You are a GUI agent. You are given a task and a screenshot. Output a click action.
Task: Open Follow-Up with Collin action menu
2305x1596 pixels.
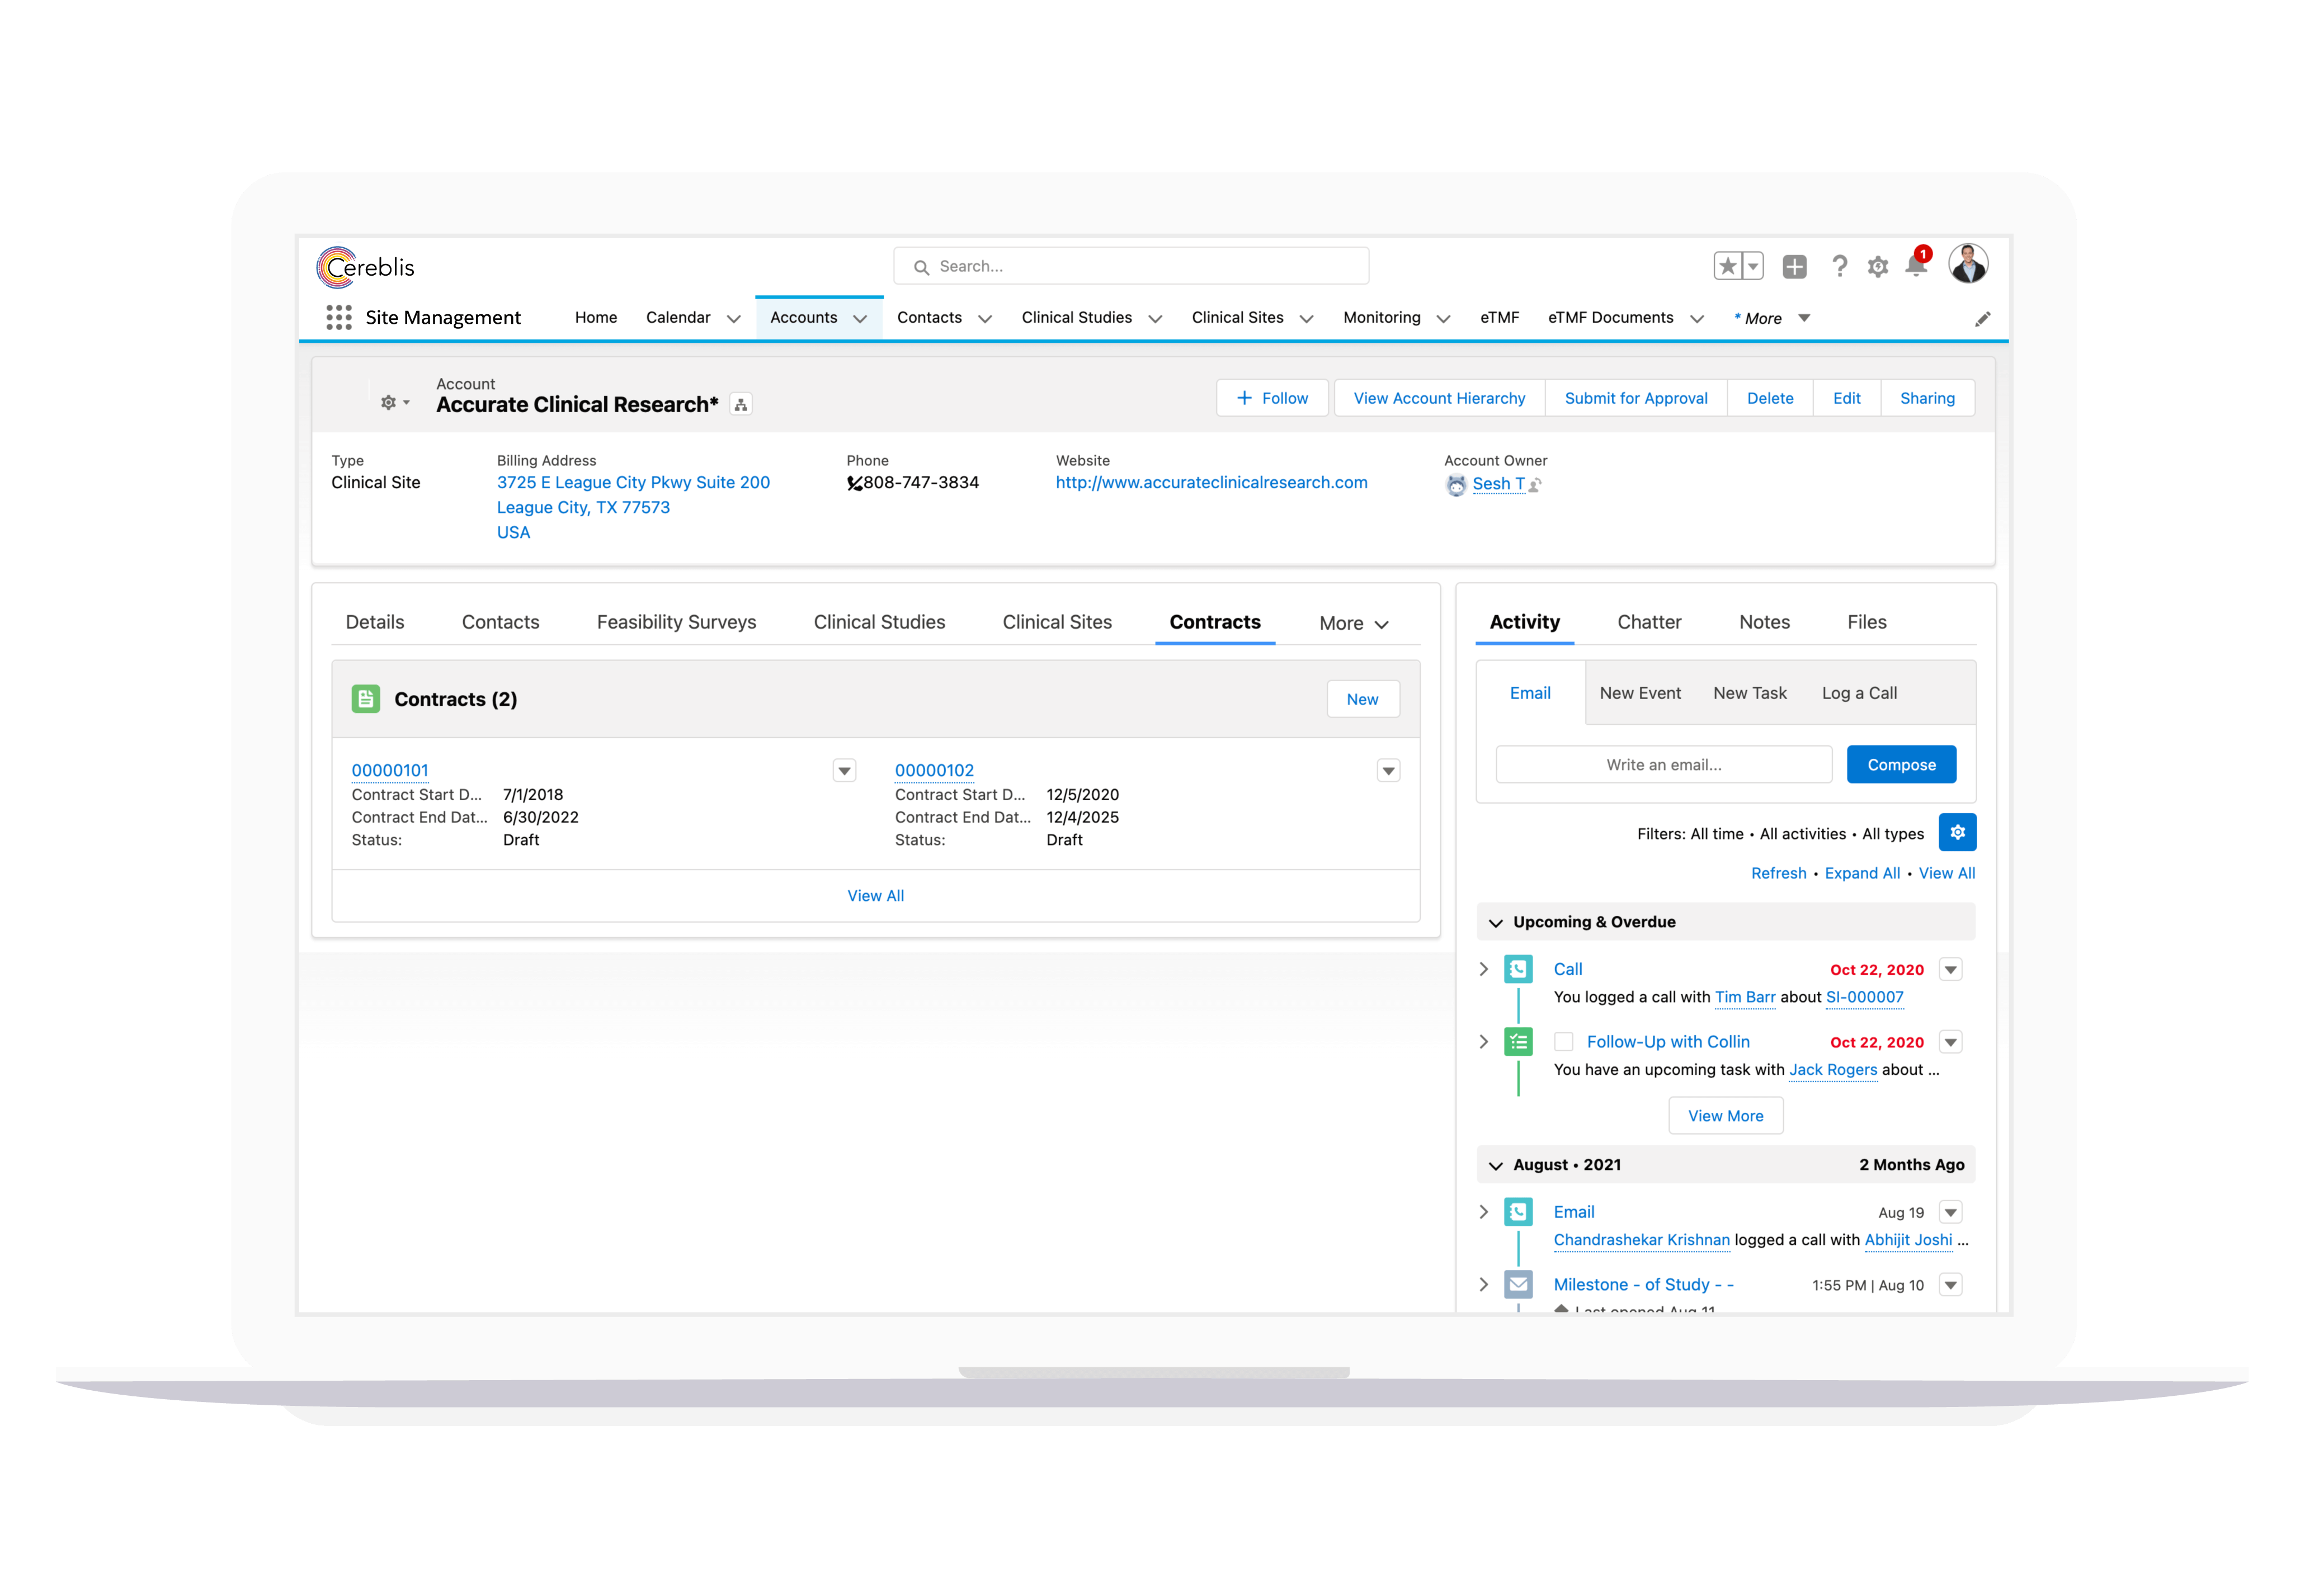click(x=1950, y=1042)
